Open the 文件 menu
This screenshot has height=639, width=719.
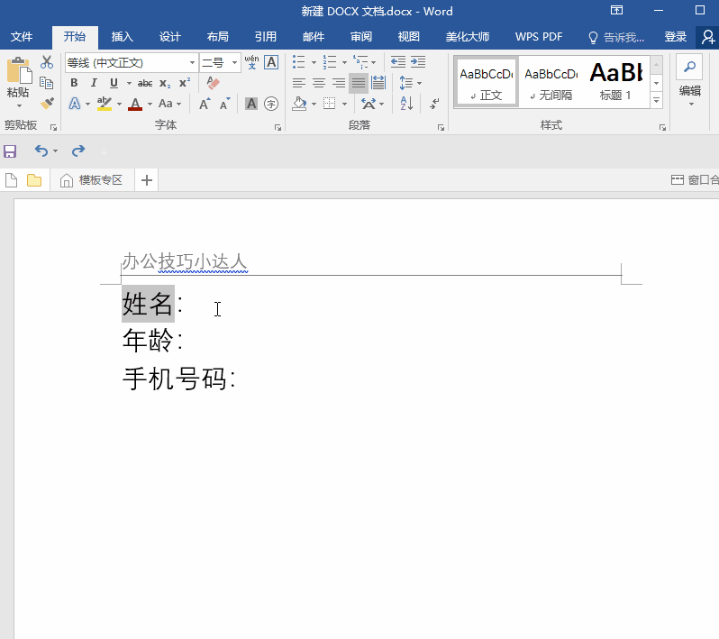(x=22, y=37)
